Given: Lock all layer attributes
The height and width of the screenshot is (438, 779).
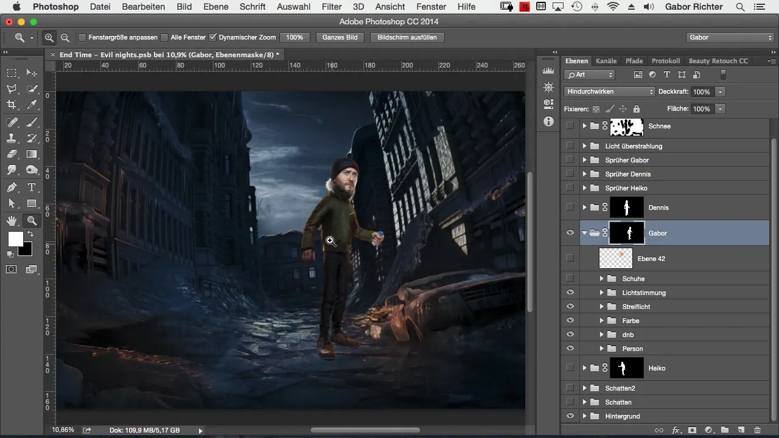Looking at the screenshot, I should point(636,109).
